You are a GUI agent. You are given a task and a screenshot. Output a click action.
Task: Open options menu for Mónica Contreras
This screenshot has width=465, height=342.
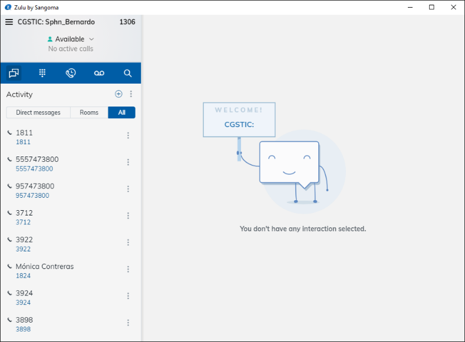click(128, 269)
